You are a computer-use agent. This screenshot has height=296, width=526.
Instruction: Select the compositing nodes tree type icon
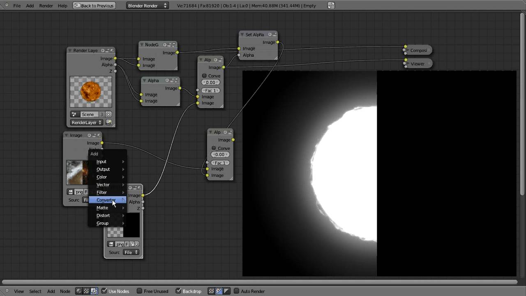point(94,291)
